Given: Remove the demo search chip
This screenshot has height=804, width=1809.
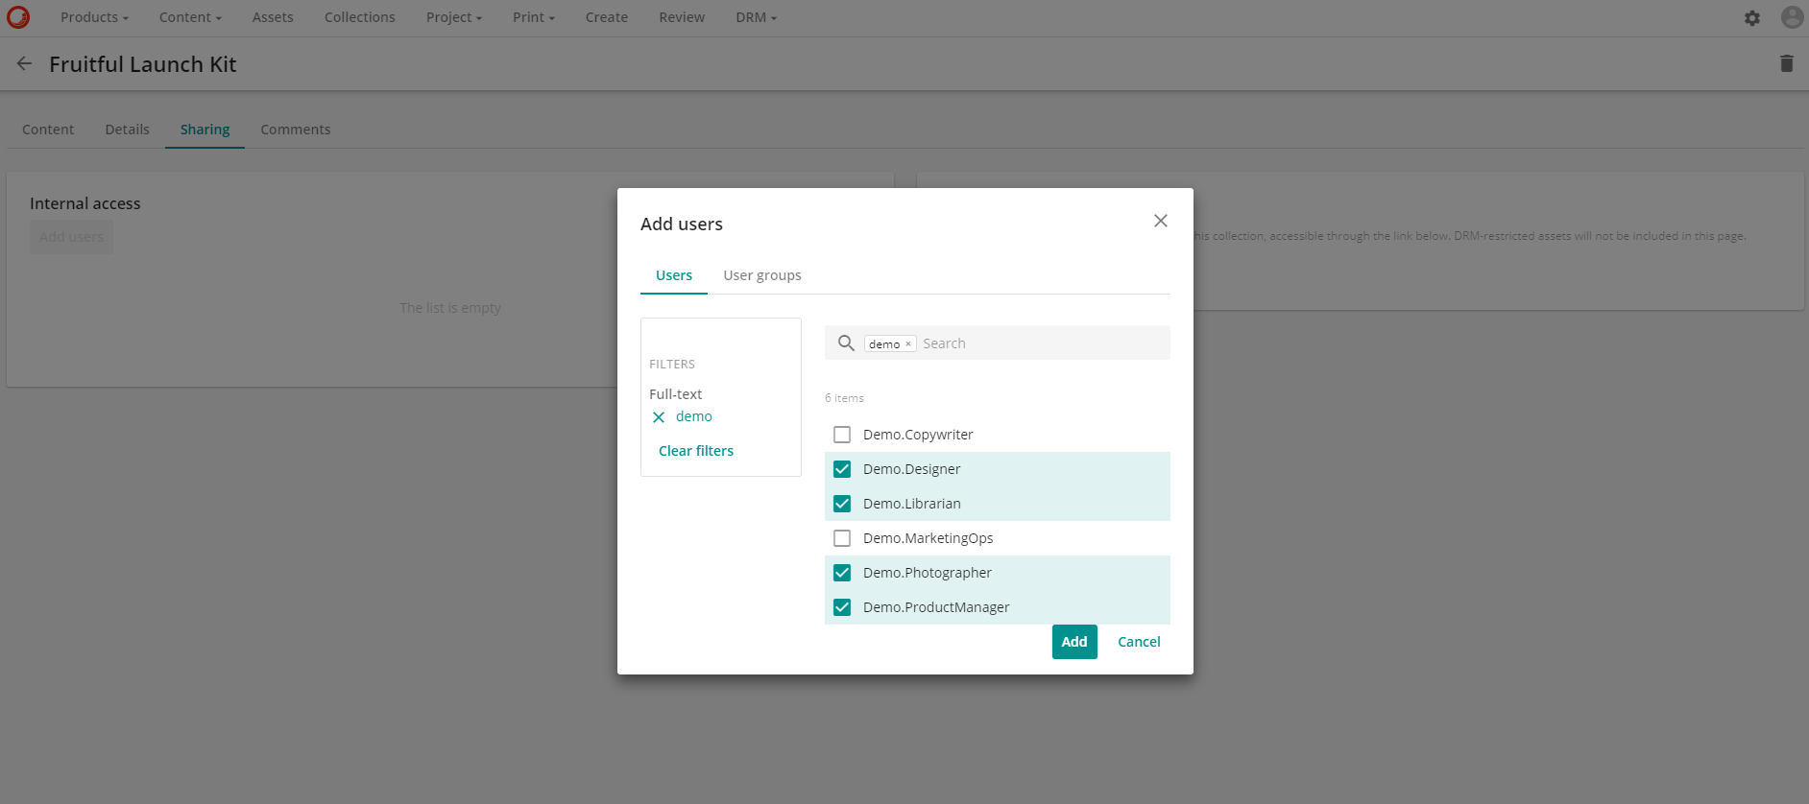Looking at the screenshot, I should pyautogui.click(x=908, y=344).
